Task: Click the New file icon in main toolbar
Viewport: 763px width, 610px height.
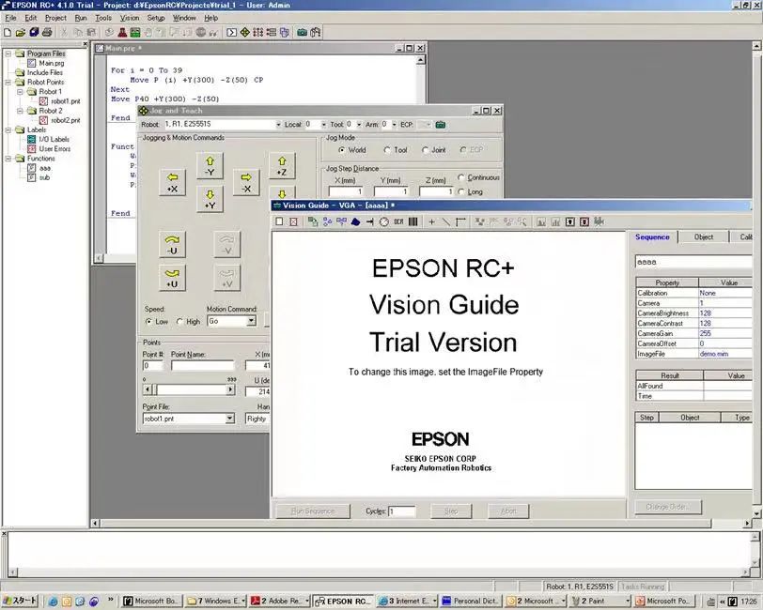Action: (8, 33)
